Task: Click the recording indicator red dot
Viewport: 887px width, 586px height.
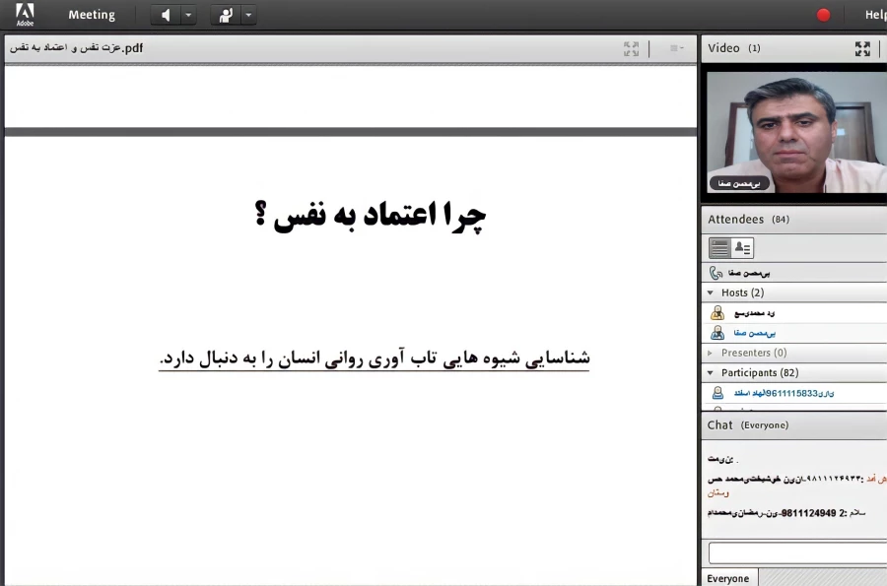Action: coord(823,15)
